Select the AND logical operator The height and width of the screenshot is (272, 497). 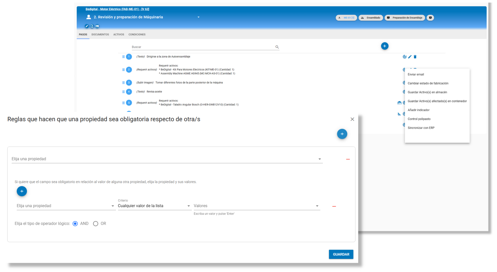[75, 224]
